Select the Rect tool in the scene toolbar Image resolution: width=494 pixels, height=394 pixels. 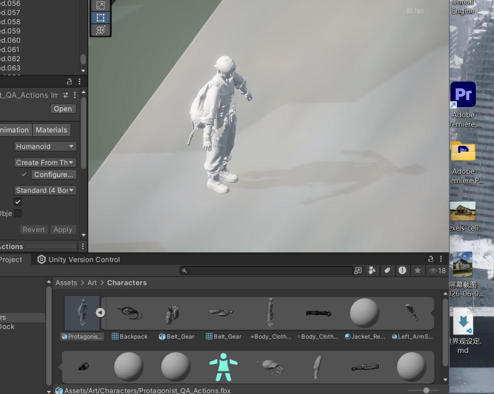(101, 18)
